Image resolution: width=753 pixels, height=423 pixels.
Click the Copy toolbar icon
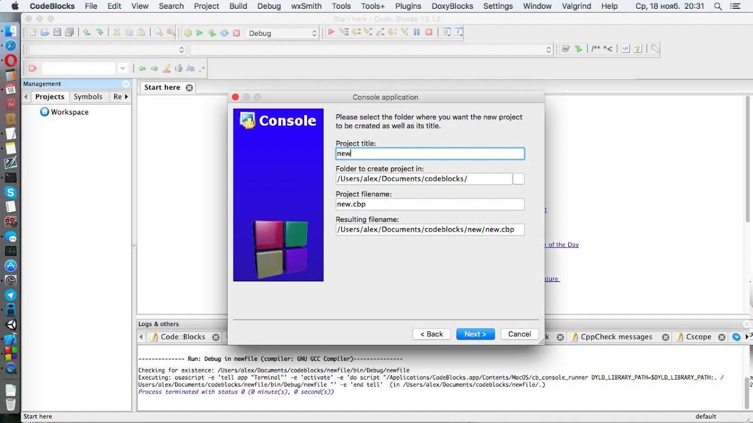(129, 33)
